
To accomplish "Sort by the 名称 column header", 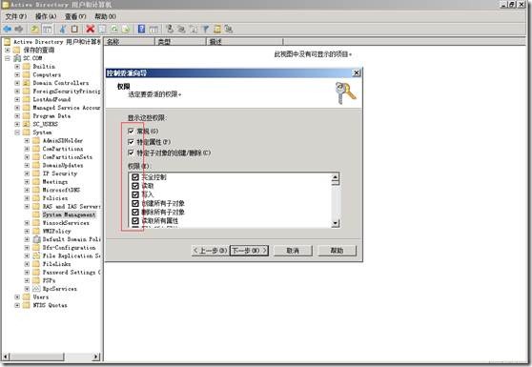I will 130,42.
